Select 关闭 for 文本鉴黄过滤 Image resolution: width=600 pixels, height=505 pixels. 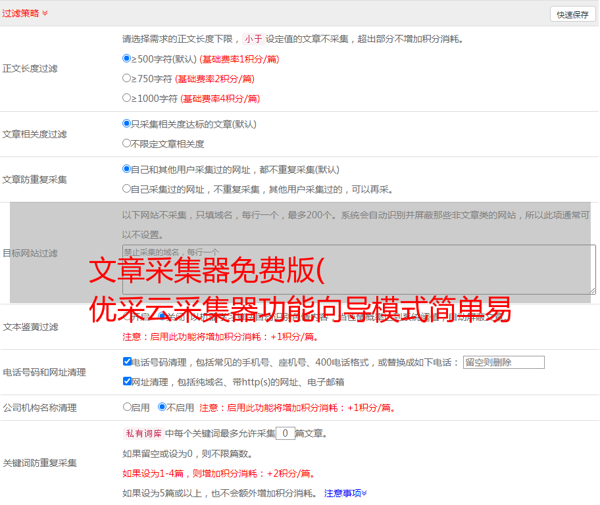pos(162,316)
